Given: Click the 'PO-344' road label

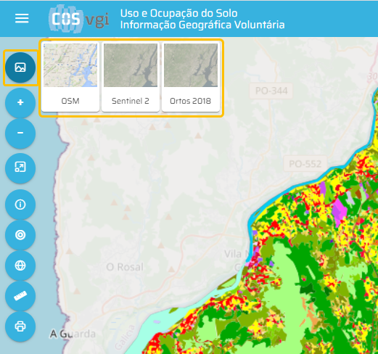Looking at the screenshot, I should tap(271, 91).
